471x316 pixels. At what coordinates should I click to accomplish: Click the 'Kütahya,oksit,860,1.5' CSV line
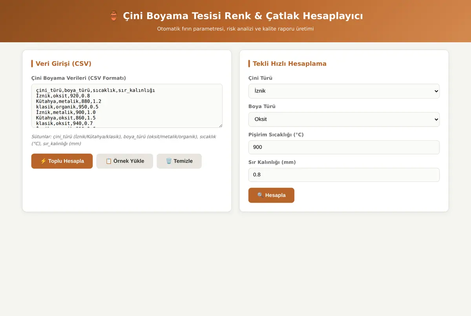click(66, 118)
